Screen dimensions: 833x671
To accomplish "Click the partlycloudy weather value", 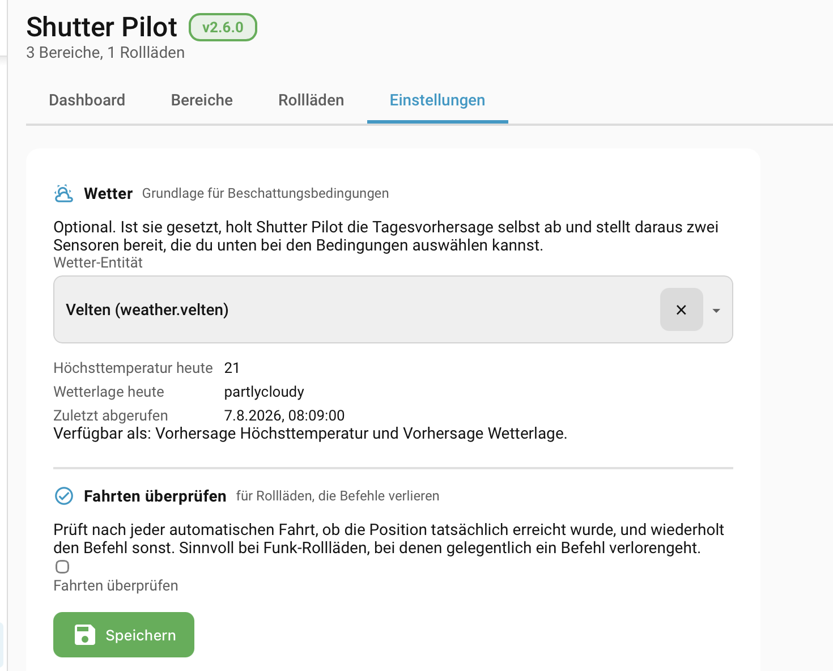I will click(x=264, y=392).
